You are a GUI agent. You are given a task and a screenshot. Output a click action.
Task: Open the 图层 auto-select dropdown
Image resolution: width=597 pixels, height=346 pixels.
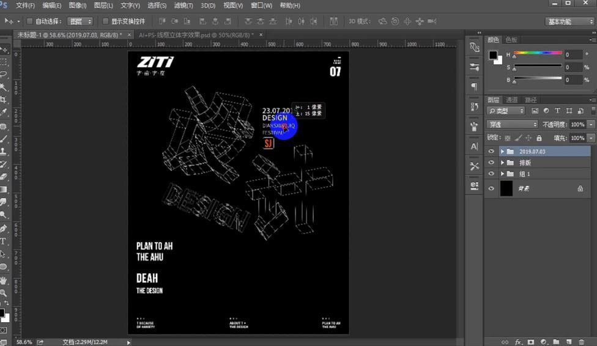pos(80,21)
